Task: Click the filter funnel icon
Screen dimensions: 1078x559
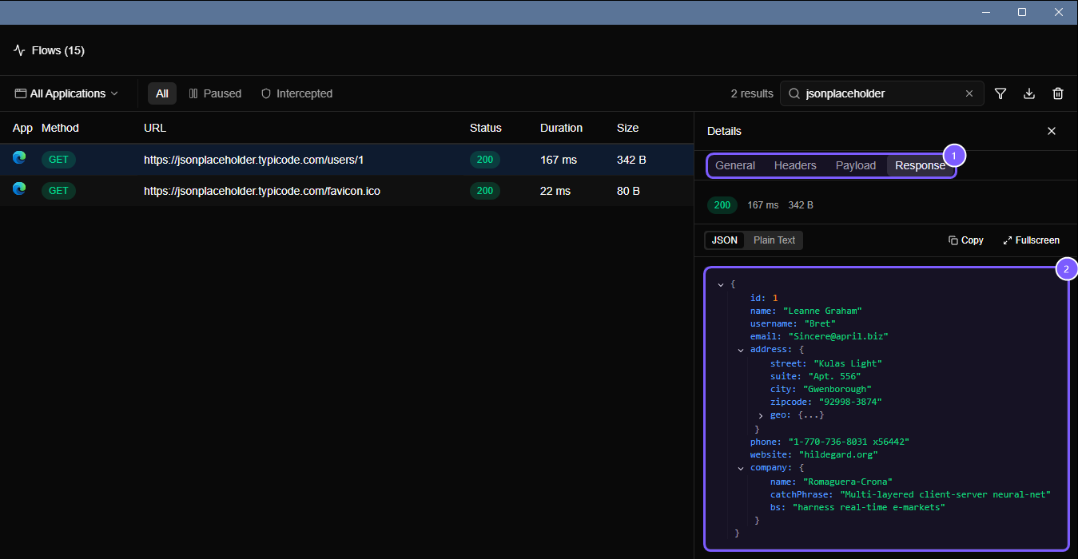Action: pos(1000,93)
